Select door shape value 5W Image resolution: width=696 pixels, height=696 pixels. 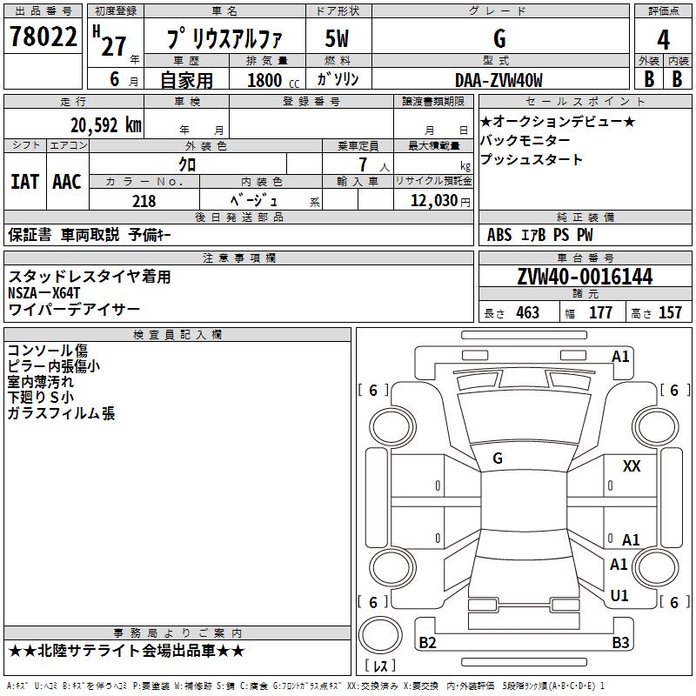coord(337,38)
